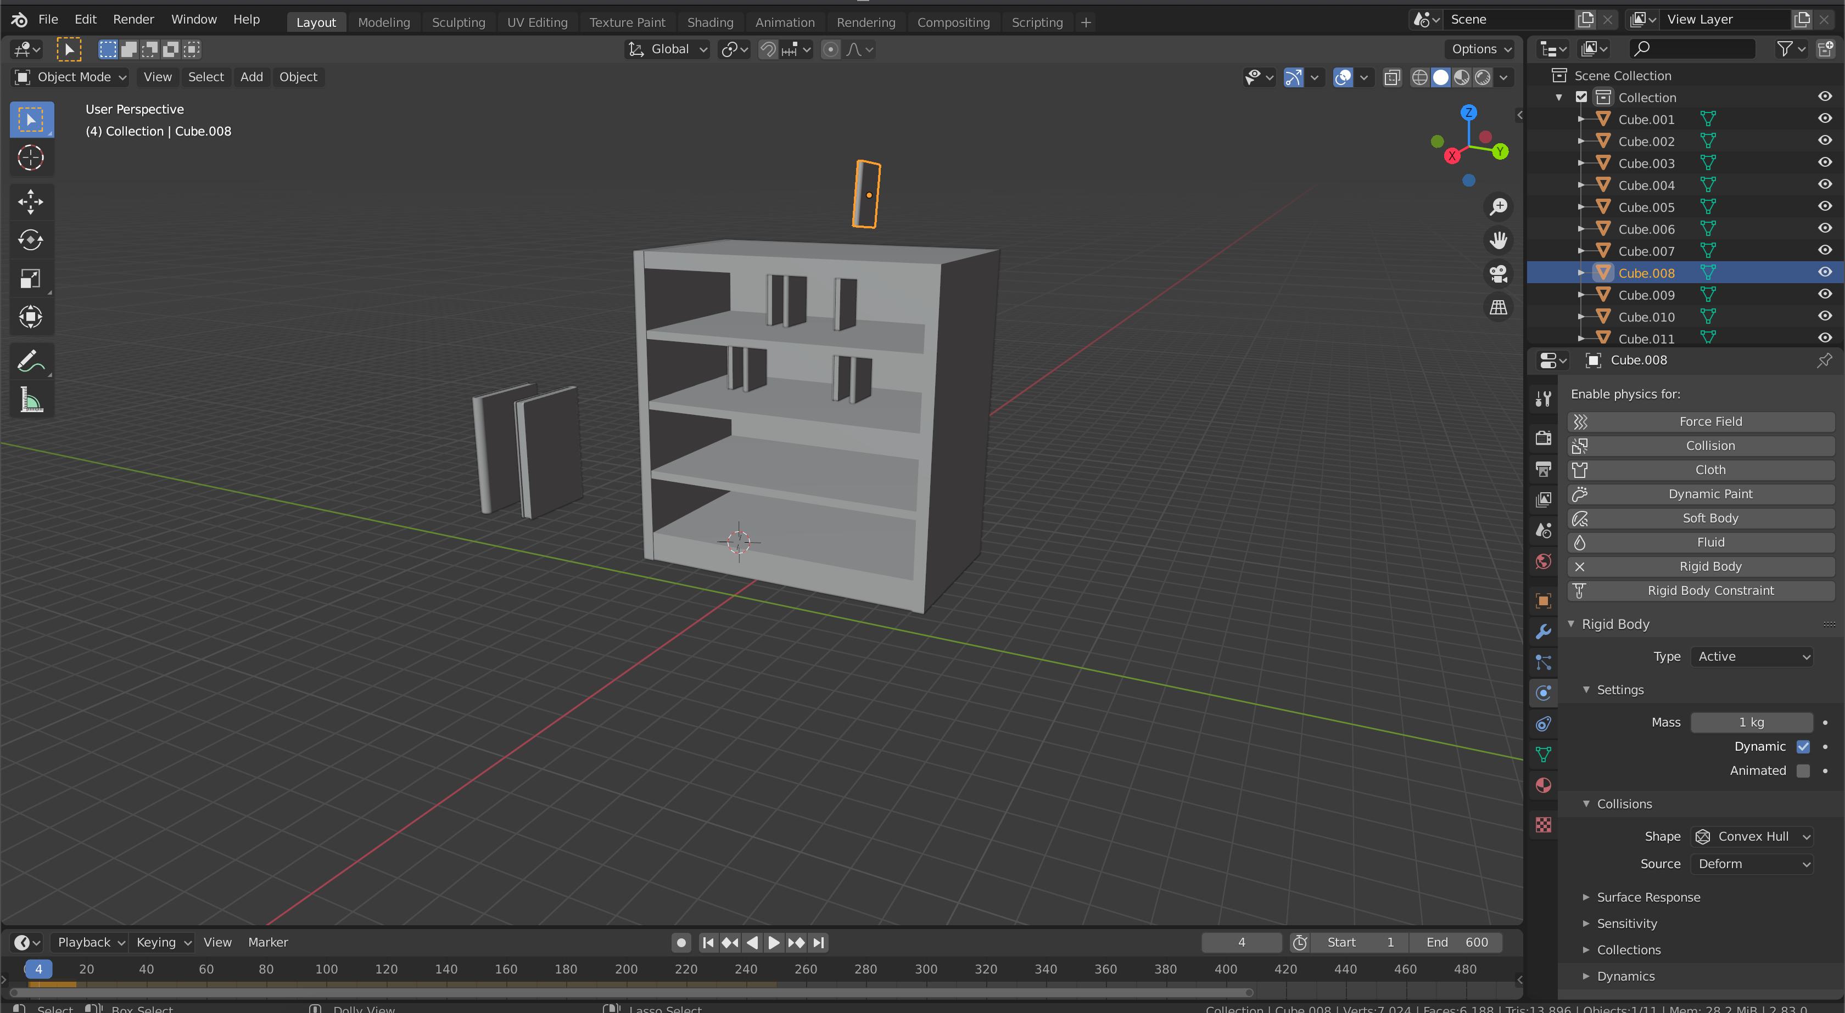Image resolution: width=1845 pixels, height=1013 pixels.
Task: Open the View Layer properties tab
Action: [x=1544, y=500]
